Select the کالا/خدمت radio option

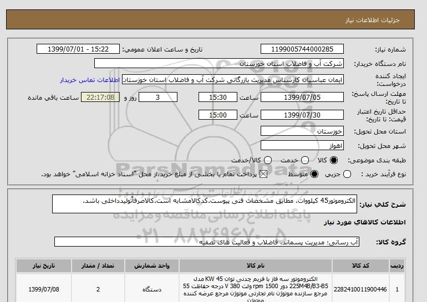pyautogui.click(x=268, y=160)
